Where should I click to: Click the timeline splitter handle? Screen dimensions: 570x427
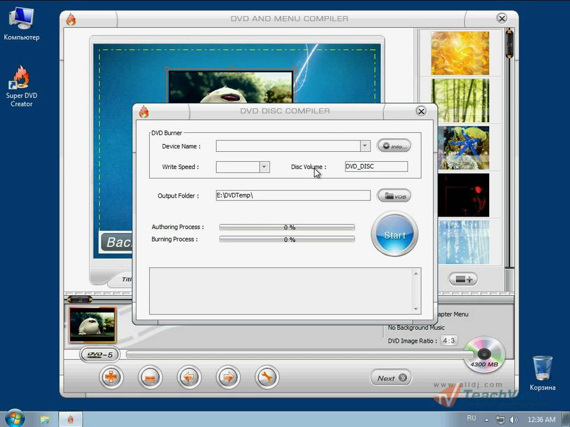80,299
